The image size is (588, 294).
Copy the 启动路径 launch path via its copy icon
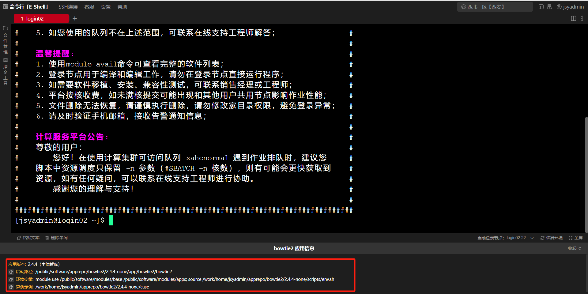(x=11, y=272)
